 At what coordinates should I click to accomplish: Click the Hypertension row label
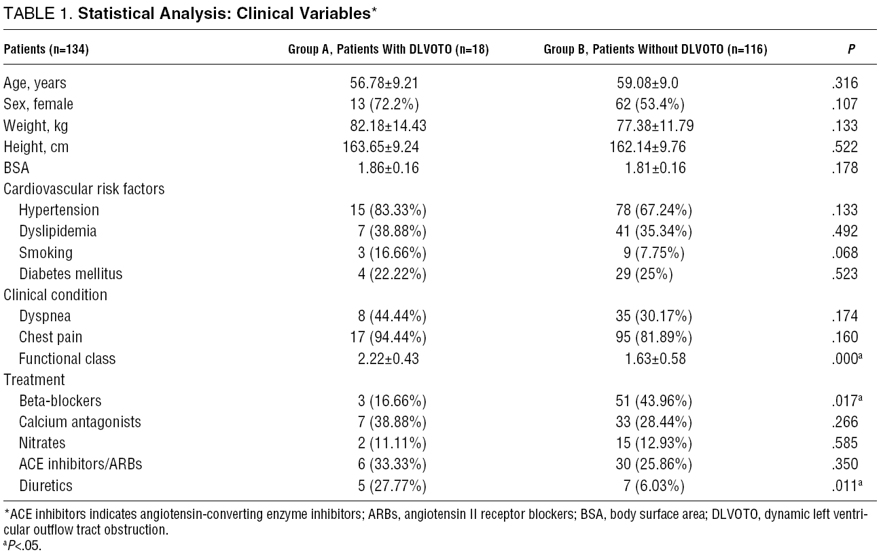pyautogui.click(x=59, y=211)
